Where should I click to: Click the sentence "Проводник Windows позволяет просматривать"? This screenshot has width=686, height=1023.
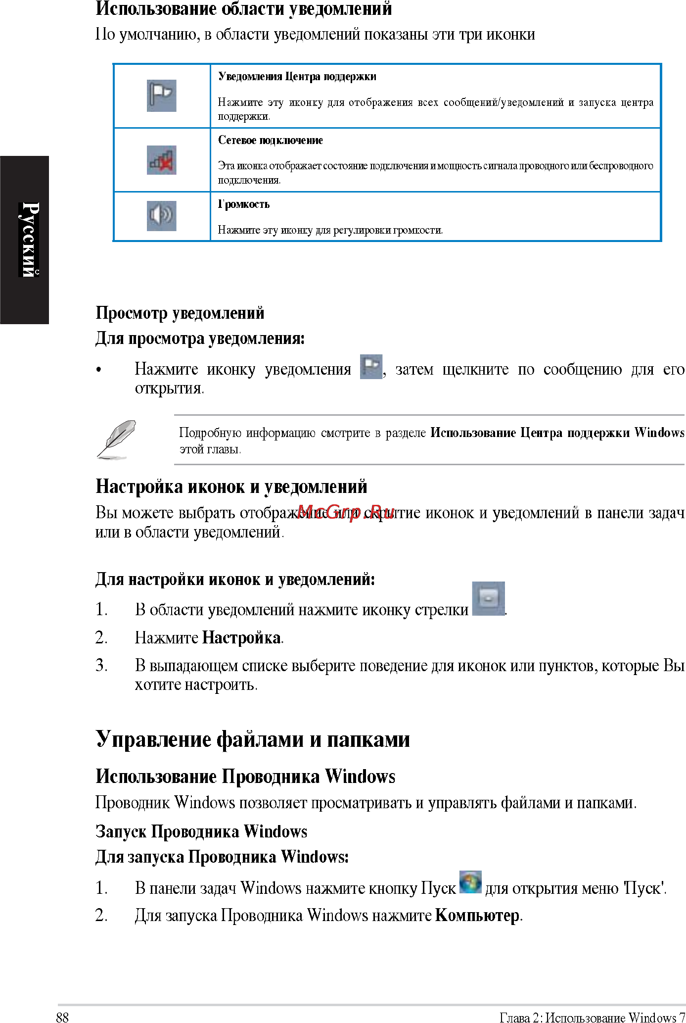point(366,802)
